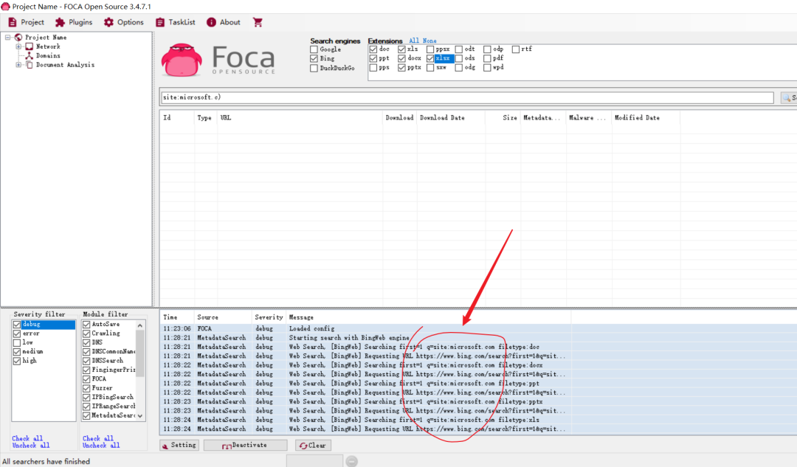
Task: Uncheck the xls extension checkbox
Action: tap(401, 49)
